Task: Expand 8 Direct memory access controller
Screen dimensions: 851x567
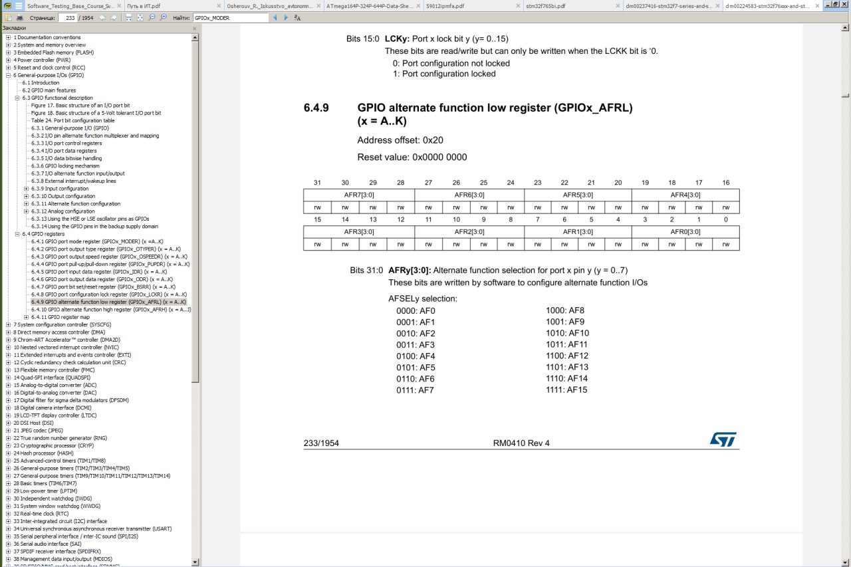Action: tap(8, 332)
